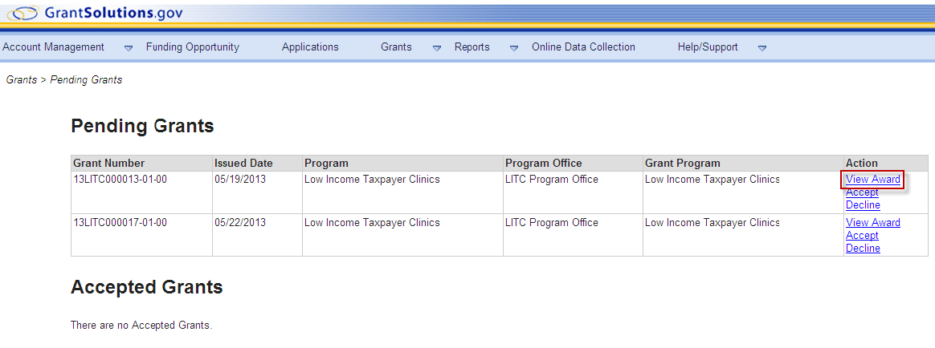The image size is (935, 348).
Task: Expand the Account Management dropdown arrow
Action: (129, 48)
